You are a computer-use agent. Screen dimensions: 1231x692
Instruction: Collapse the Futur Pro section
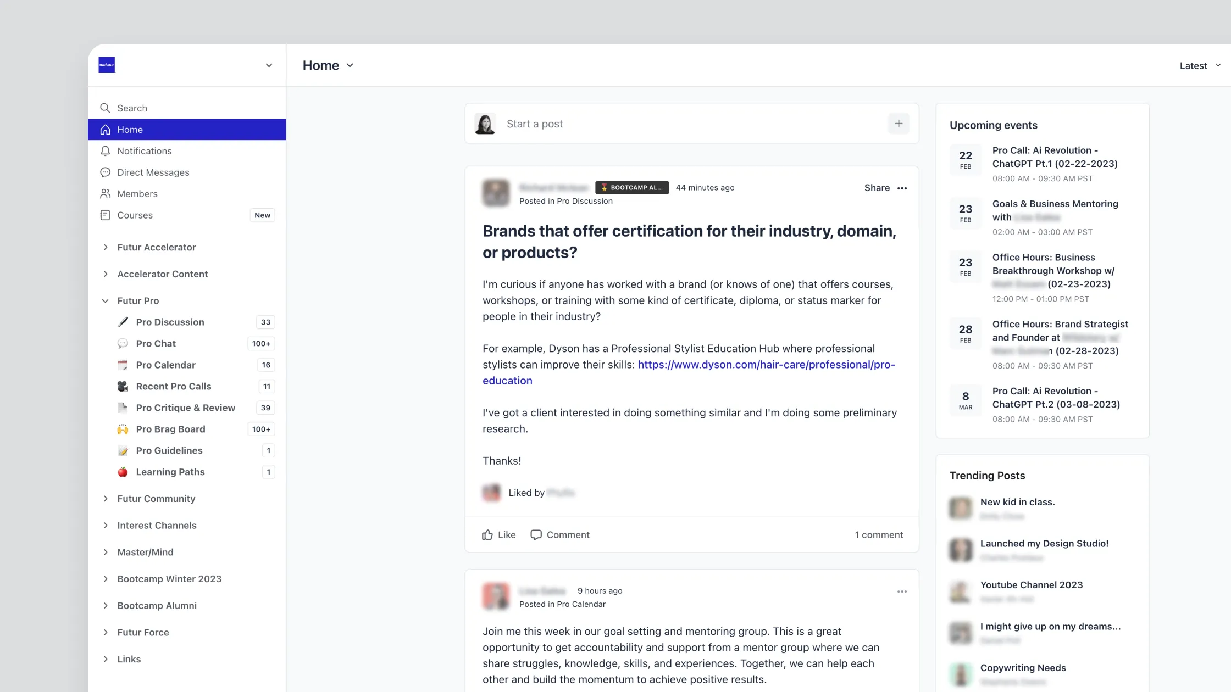tap(105, 300)
